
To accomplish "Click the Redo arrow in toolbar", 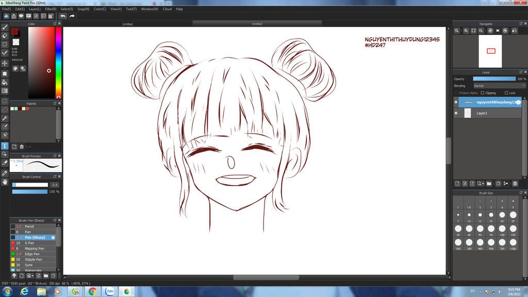I will (x=72, y=16).
